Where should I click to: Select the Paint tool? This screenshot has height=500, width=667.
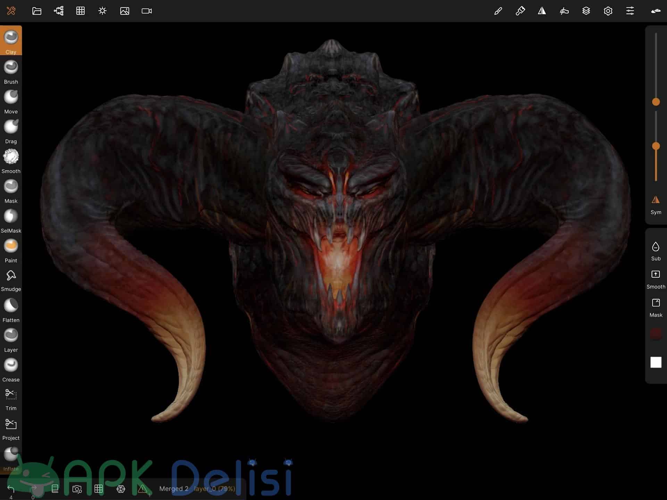(x=11, y=251)
